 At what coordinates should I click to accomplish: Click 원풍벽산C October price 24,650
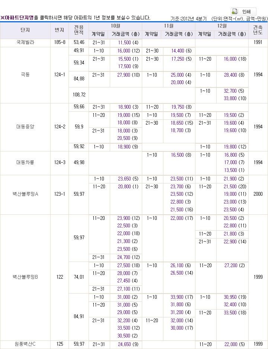(124, 344)
